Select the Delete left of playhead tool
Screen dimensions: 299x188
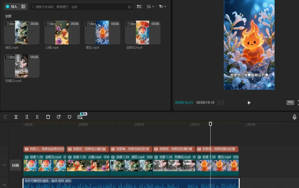27,117
